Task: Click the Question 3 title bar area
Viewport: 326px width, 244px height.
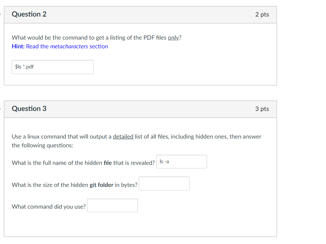Action: 140,109
